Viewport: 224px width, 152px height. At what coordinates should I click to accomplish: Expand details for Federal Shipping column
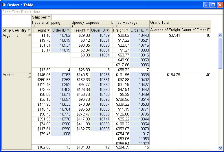point(33,26)
